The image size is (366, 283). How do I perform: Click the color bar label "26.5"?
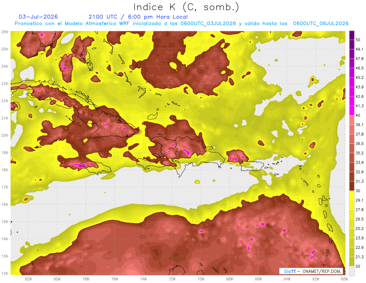(x=360, y=219)
